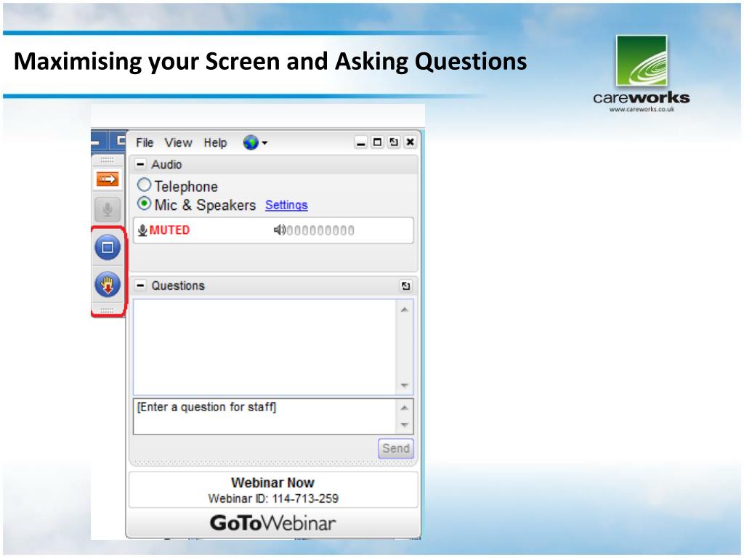744x558 pixels.
Task: Click the question input scroll up arrow
Action: [405, 408]
